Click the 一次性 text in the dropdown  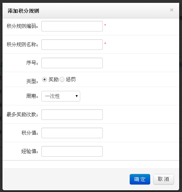point(52,96)
